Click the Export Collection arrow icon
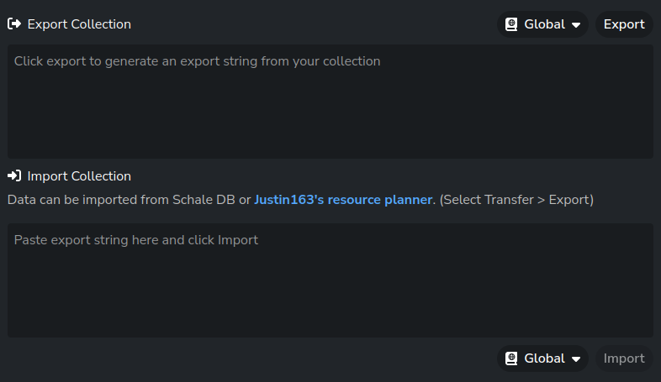The image size is (661, 382). [13, 24]
